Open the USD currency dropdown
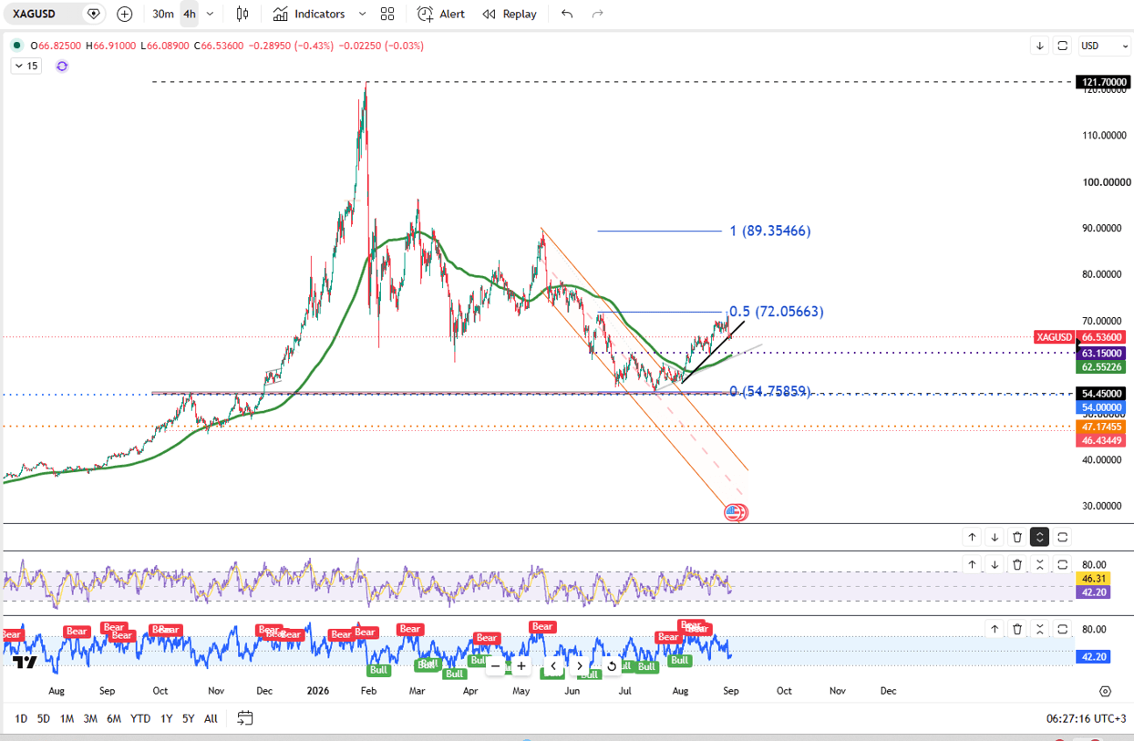Screen dimensions: 1134x741 click(1099, 46)
